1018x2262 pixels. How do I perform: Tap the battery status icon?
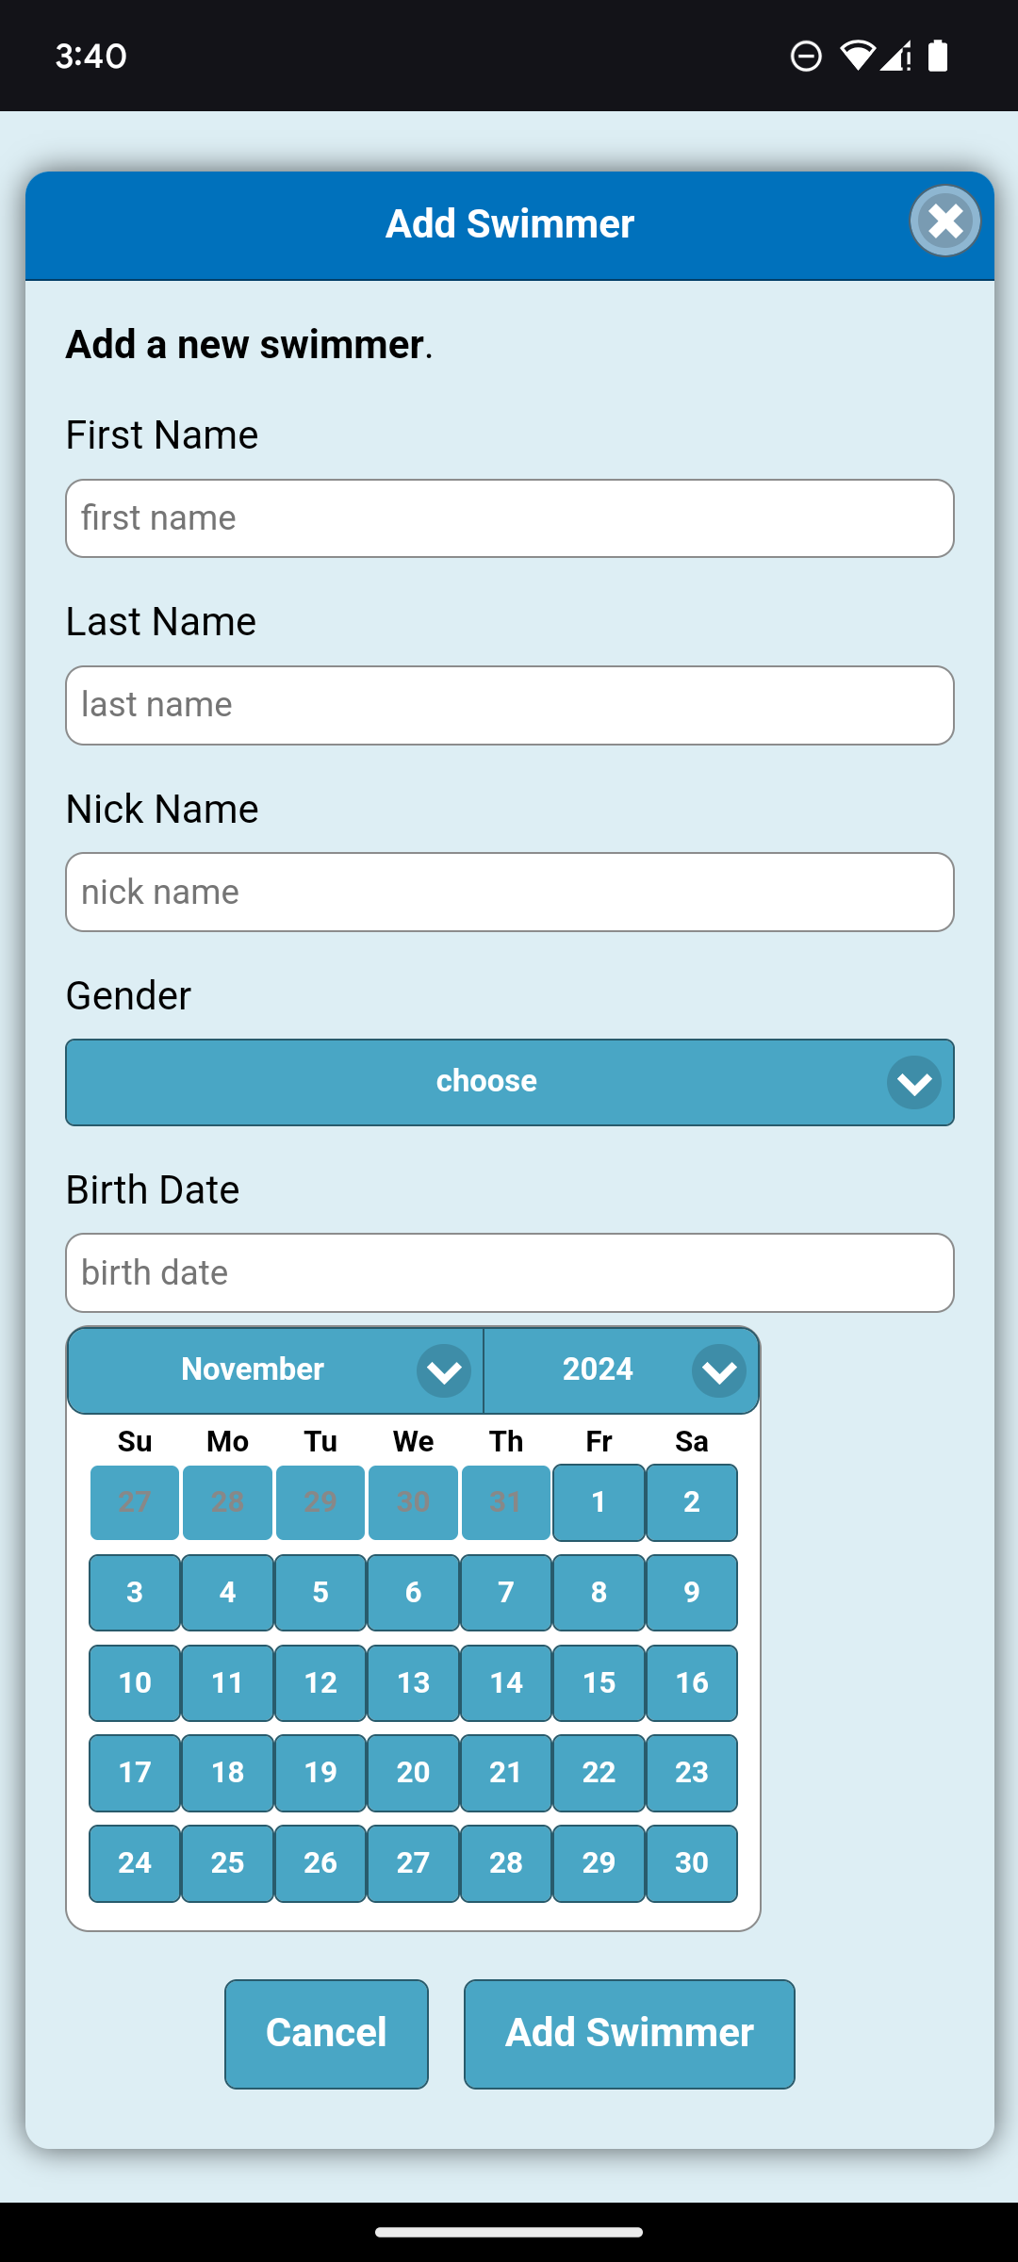[938, 56]
